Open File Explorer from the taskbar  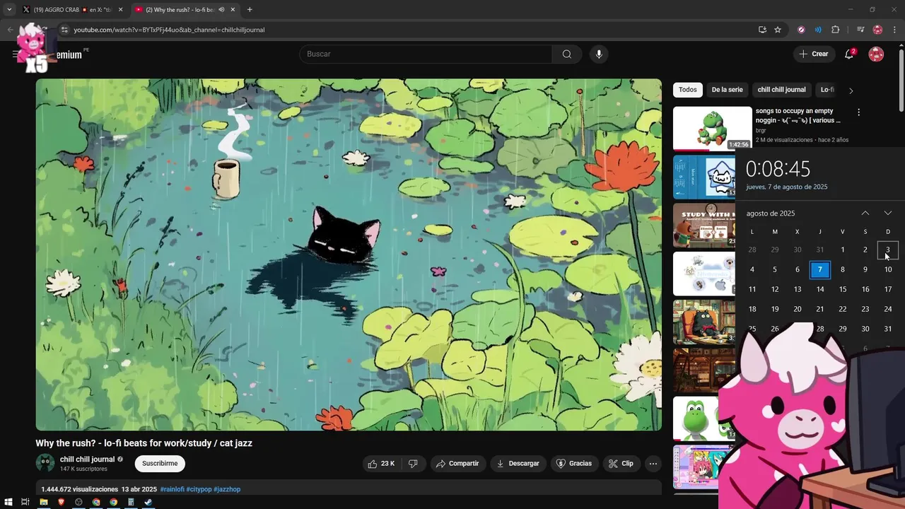(44, 502)
